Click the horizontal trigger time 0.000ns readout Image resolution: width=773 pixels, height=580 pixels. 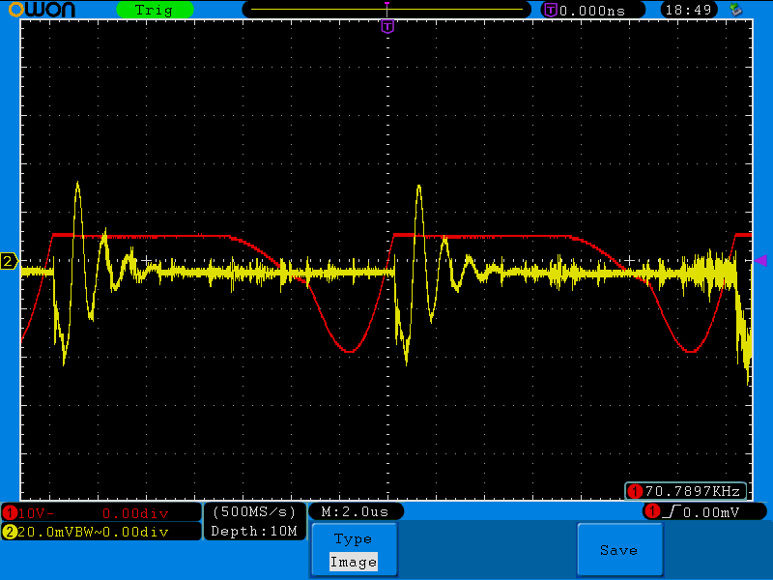tap(592, 11)
